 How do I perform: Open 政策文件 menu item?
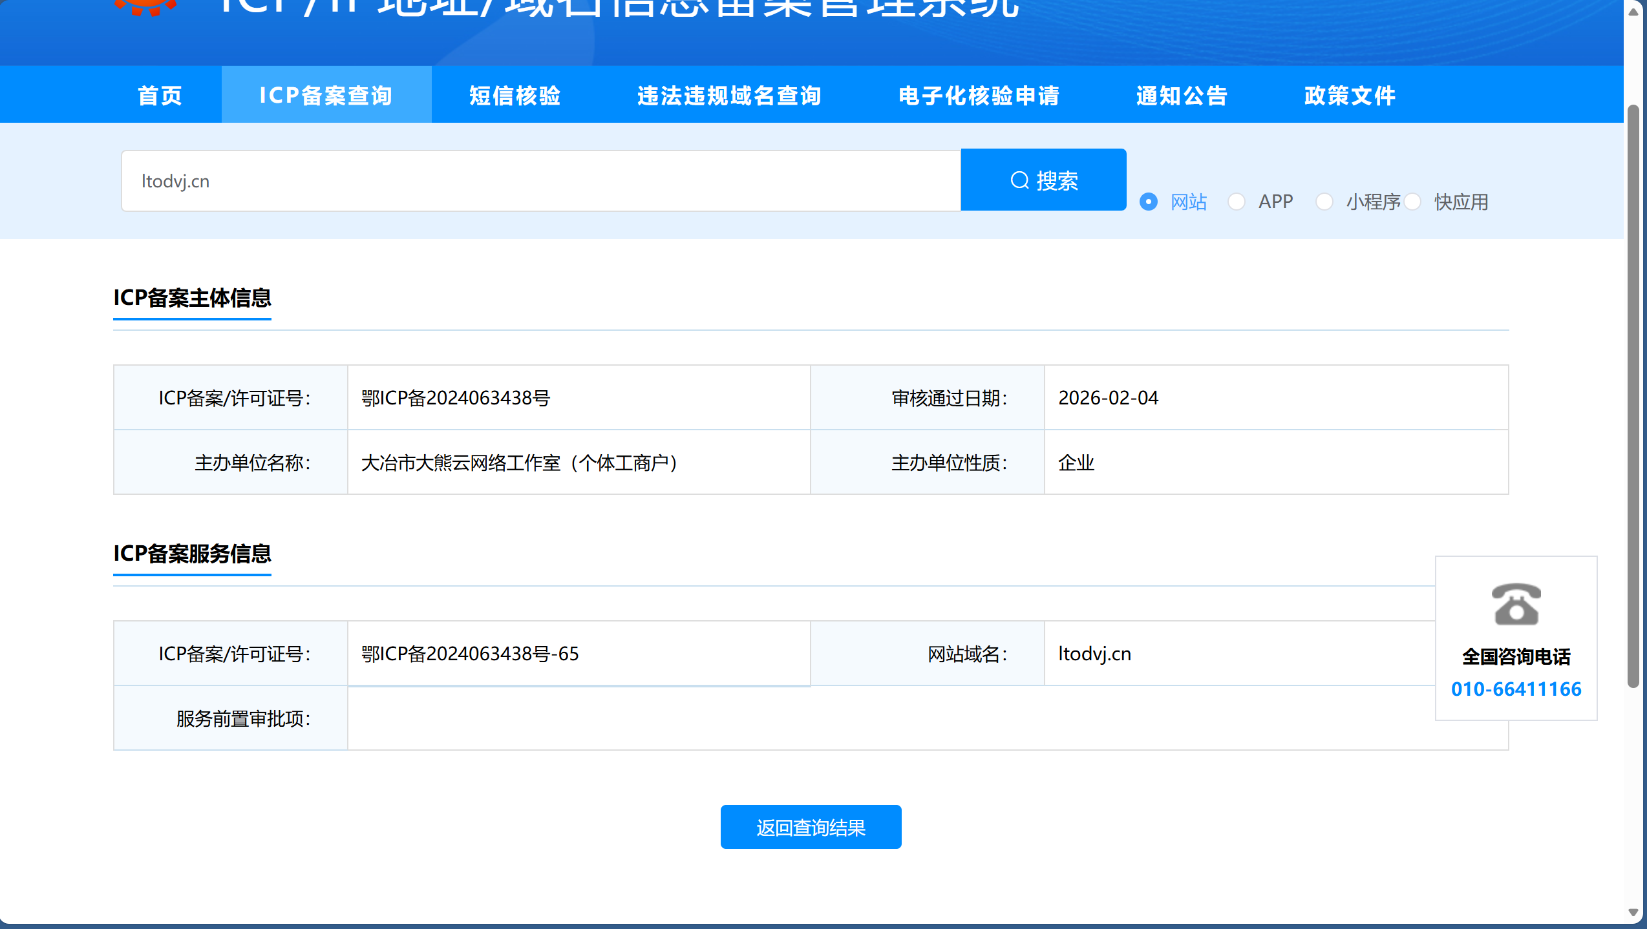(x=1350, y=95)
